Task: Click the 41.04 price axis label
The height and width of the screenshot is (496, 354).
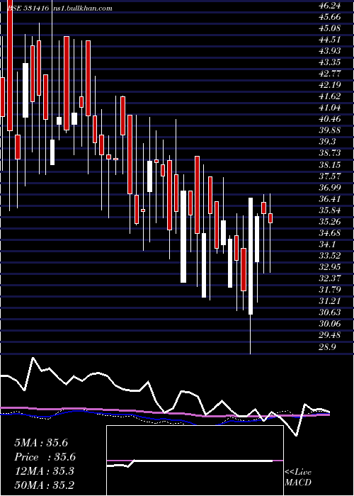Action: 329,108
